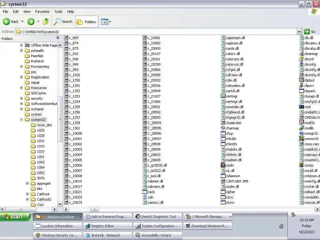This screenshot has height=240, width=320.
Task: Open the Forward history dropdown arrow
Action: coord(38,22)
